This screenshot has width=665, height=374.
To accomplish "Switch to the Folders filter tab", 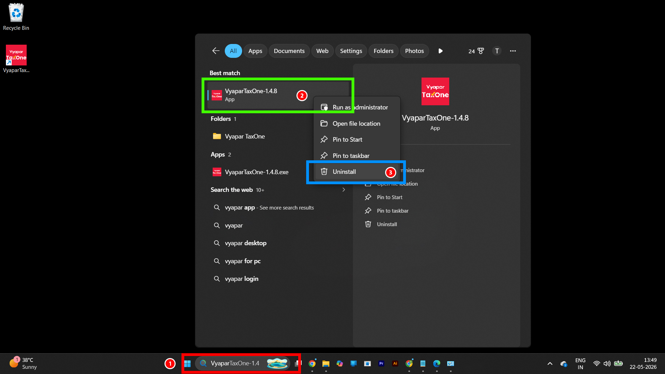I will [383, 51].
